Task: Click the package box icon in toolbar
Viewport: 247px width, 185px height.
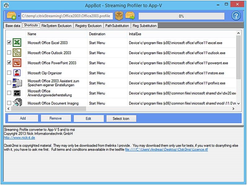Action: point(119,16)
